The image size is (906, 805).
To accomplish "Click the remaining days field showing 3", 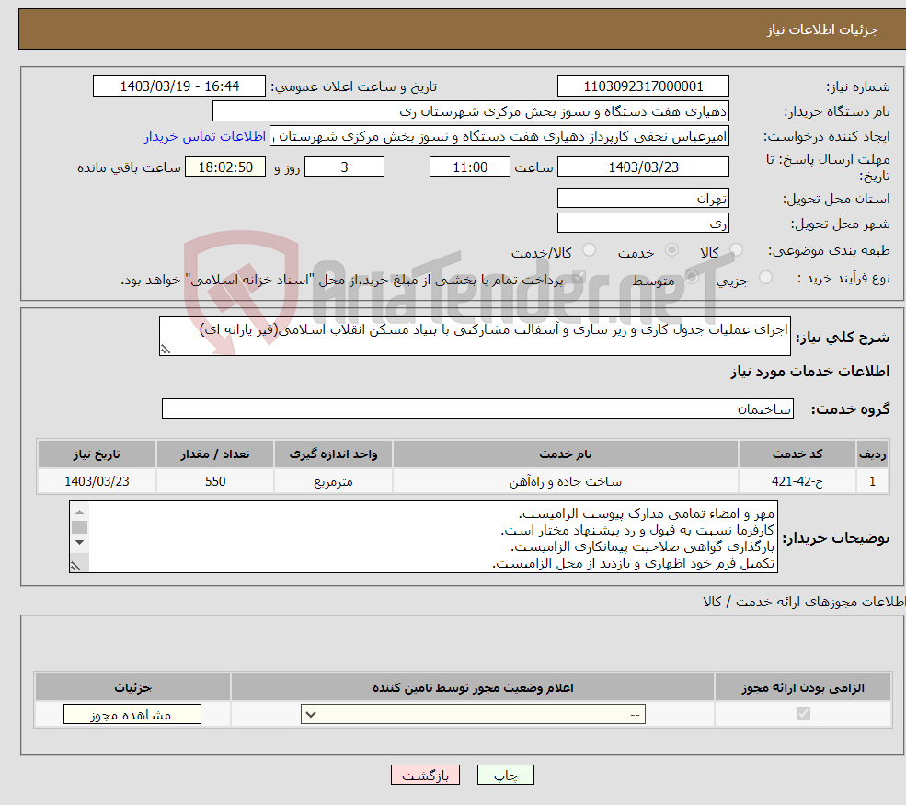I will pyautogui.click(x=344, y=167).
